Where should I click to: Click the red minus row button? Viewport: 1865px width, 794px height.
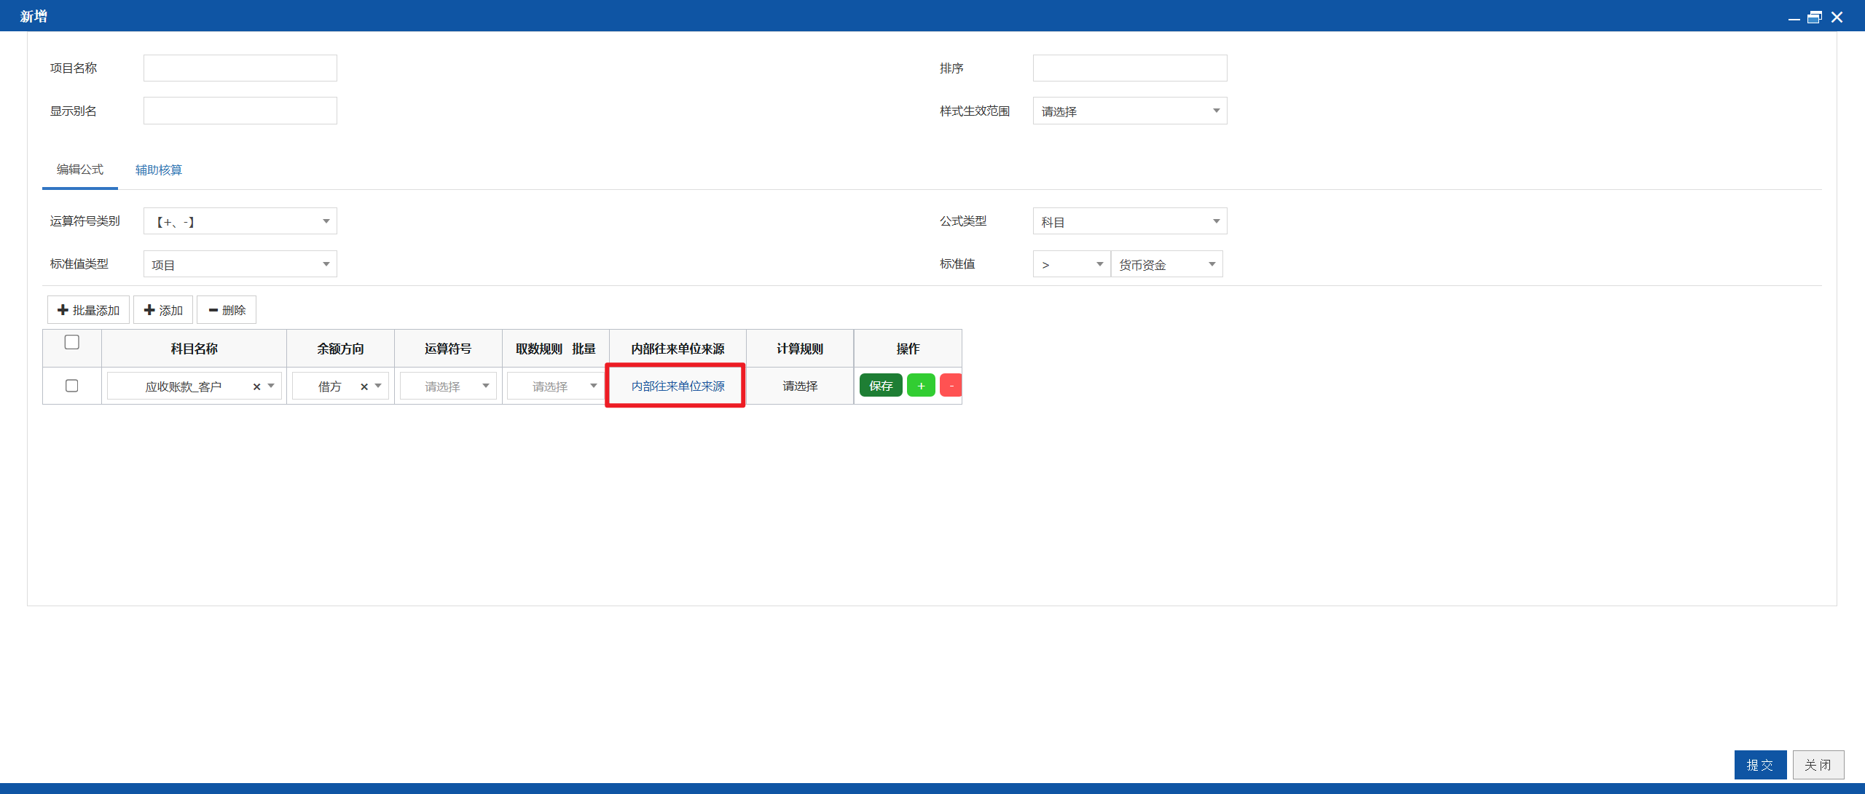[x=951, y=386]
